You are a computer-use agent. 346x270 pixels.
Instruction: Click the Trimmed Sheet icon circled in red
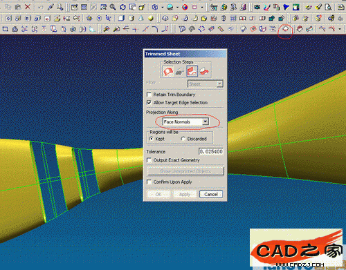[286, 29]
